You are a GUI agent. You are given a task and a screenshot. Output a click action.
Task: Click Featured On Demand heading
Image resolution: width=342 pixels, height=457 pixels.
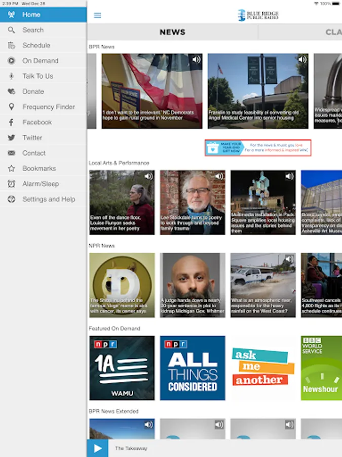coord(115,329)
